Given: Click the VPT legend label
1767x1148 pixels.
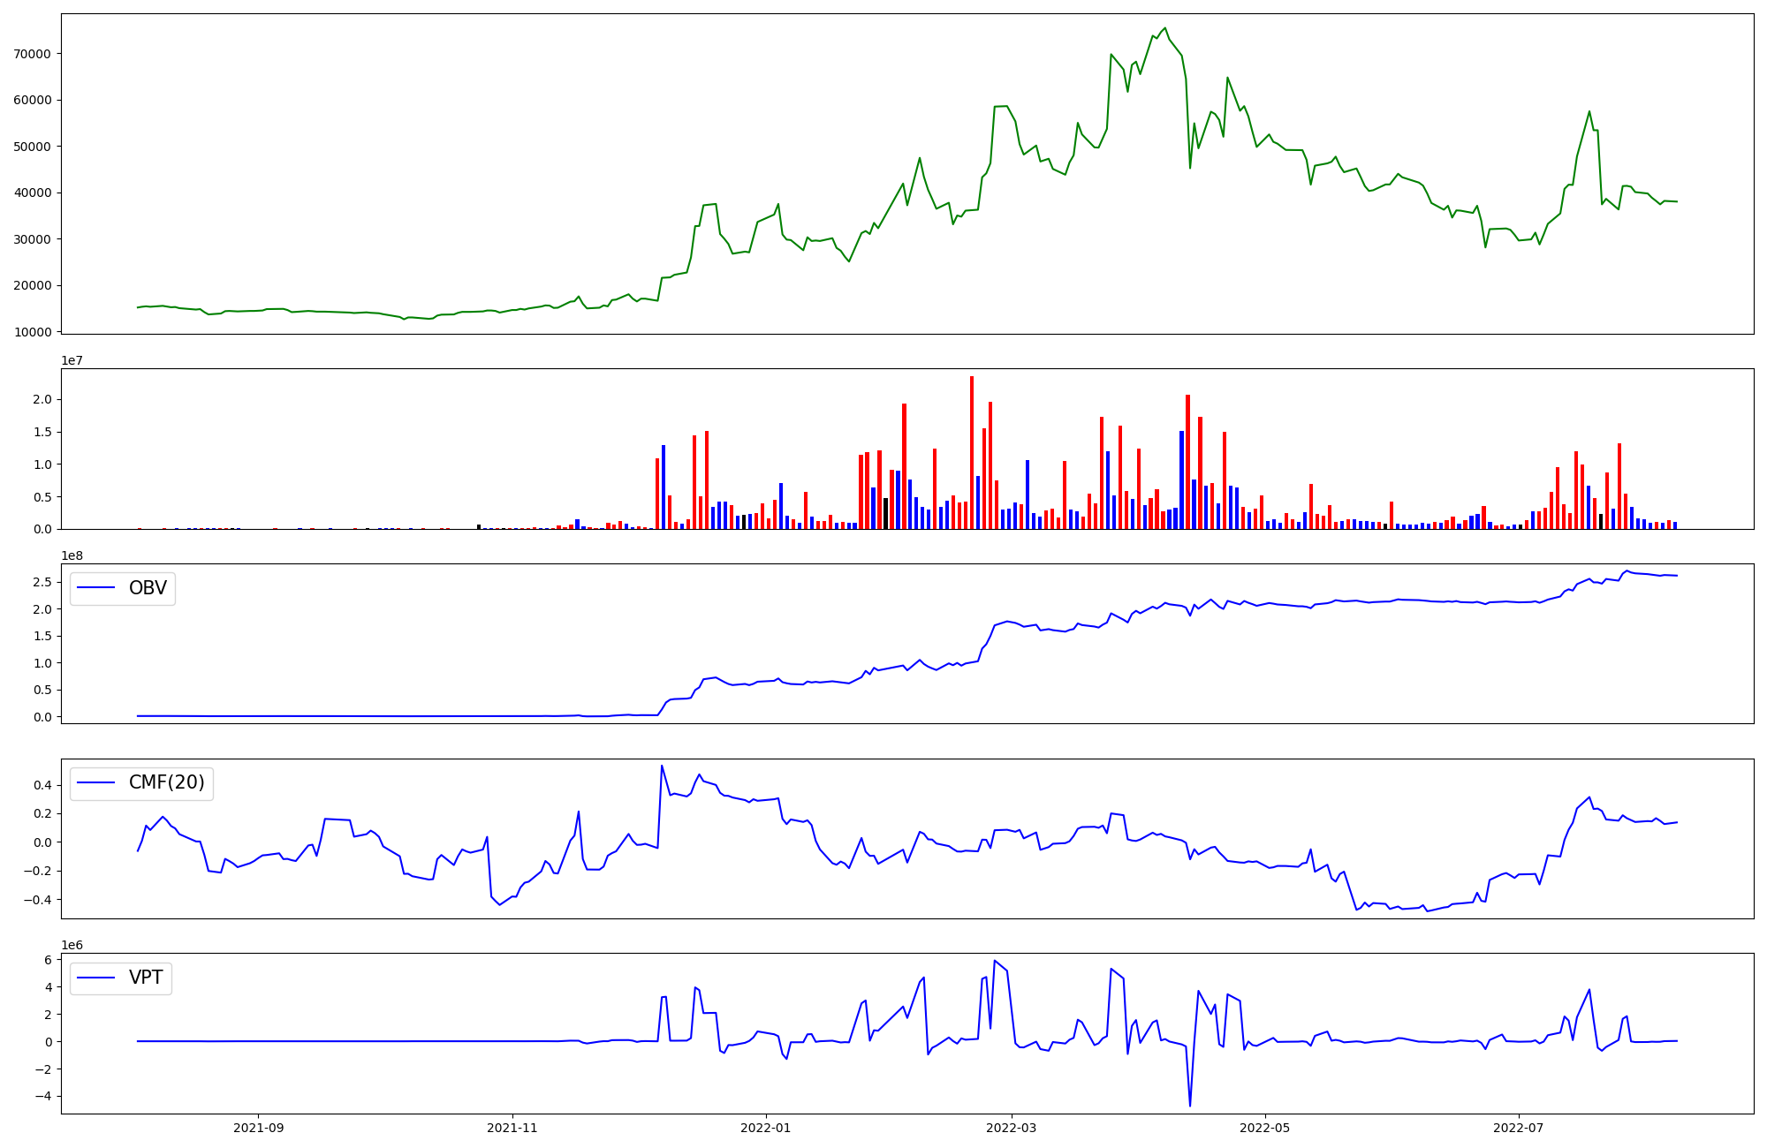Looking at the screenshot, I should (x=146, y=978).
